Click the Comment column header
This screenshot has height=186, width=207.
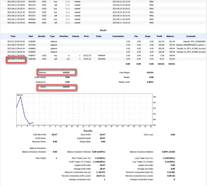[191, 36]
